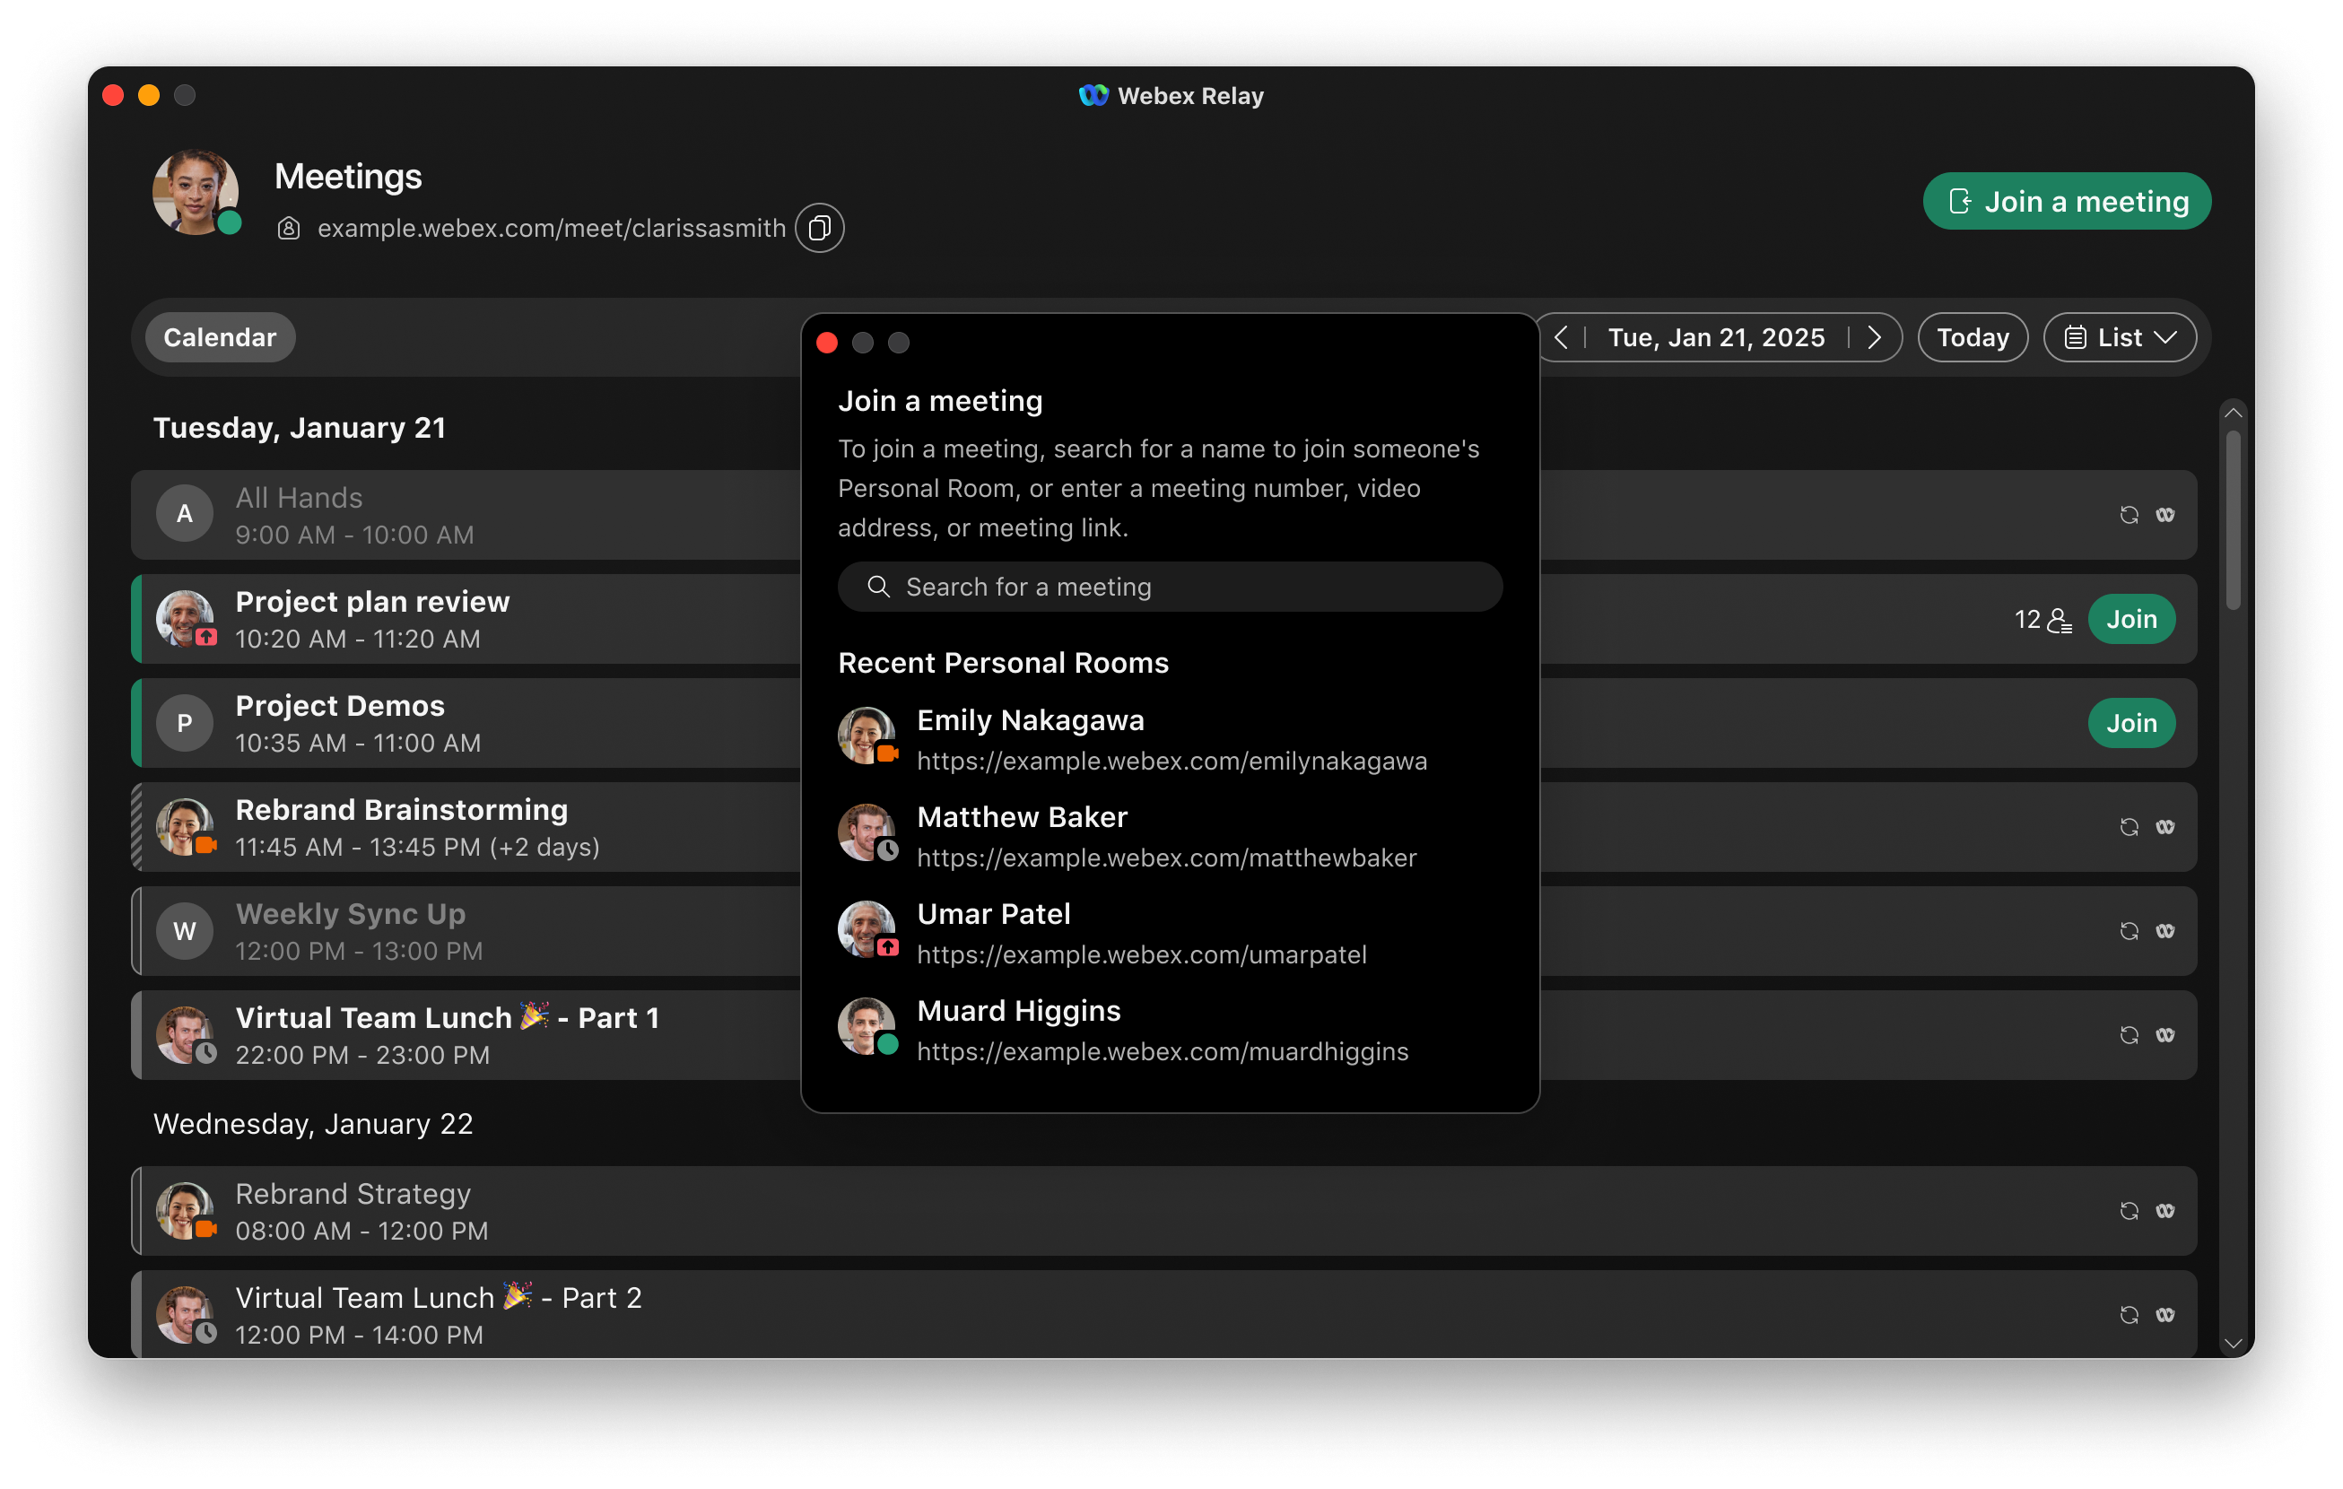Copy the personal room link with the copy icon
This screenshot has height=1489, width=2343.
pyautogui.click(x=819, y=227)
